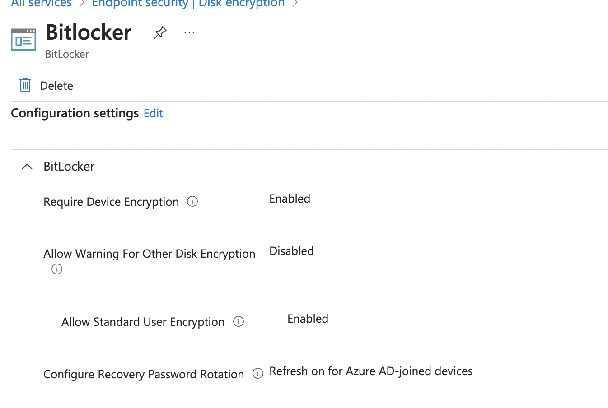Open info tooltip for Allow Standard User Encryption

pos(239,321)
